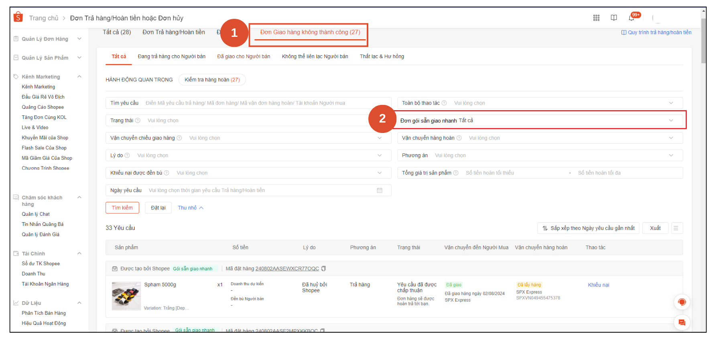Switch to Đơn Giao hàng không thành công tab

[x=310, y=32]
